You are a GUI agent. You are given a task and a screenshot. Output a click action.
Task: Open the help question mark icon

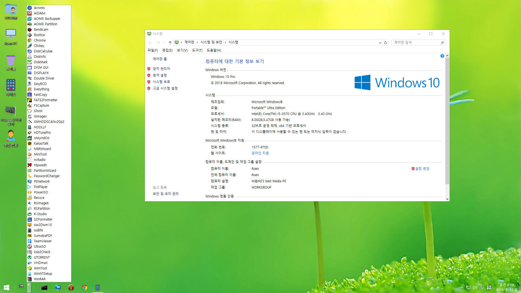point(442,56)
